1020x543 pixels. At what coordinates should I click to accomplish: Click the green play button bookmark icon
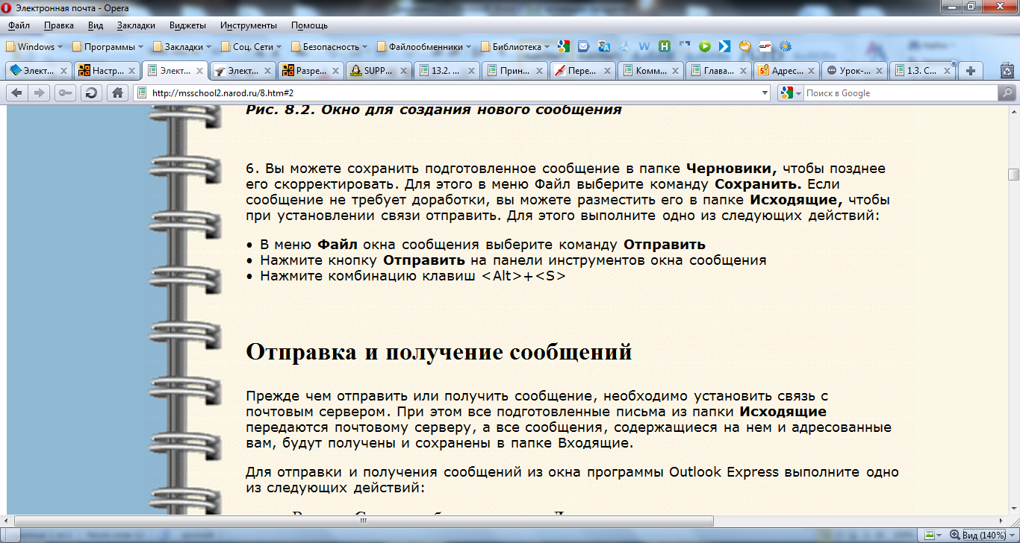704,46
